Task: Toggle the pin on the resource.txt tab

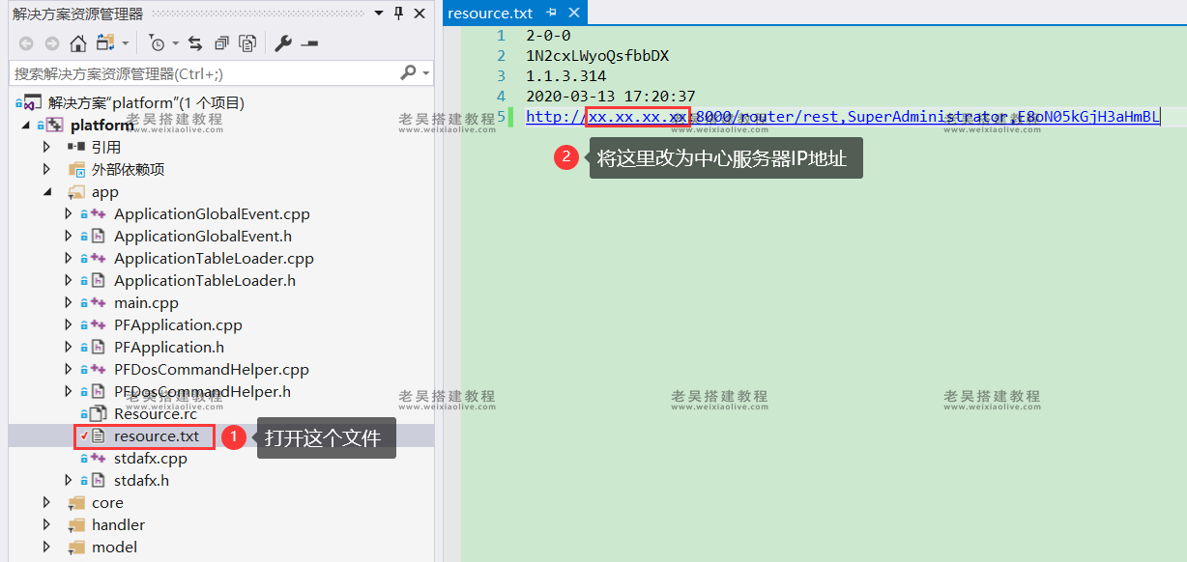Action: coord(551,13)
